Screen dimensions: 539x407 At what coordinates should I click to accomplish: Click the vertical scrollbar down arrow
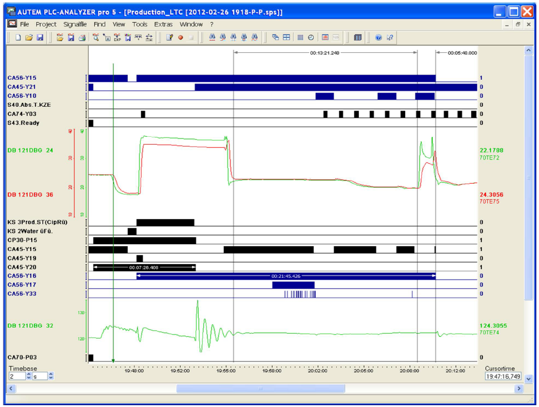coord(528,379)
